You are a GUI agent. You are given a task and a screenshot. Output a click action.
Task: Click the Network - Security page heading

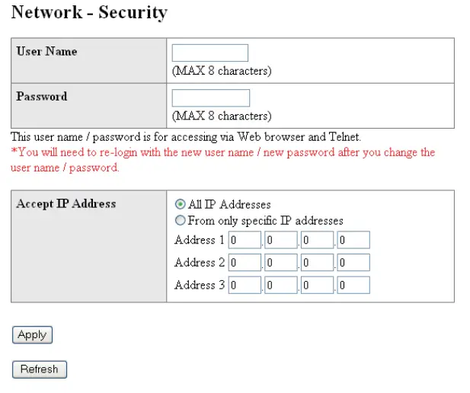[x=89, y=13]
